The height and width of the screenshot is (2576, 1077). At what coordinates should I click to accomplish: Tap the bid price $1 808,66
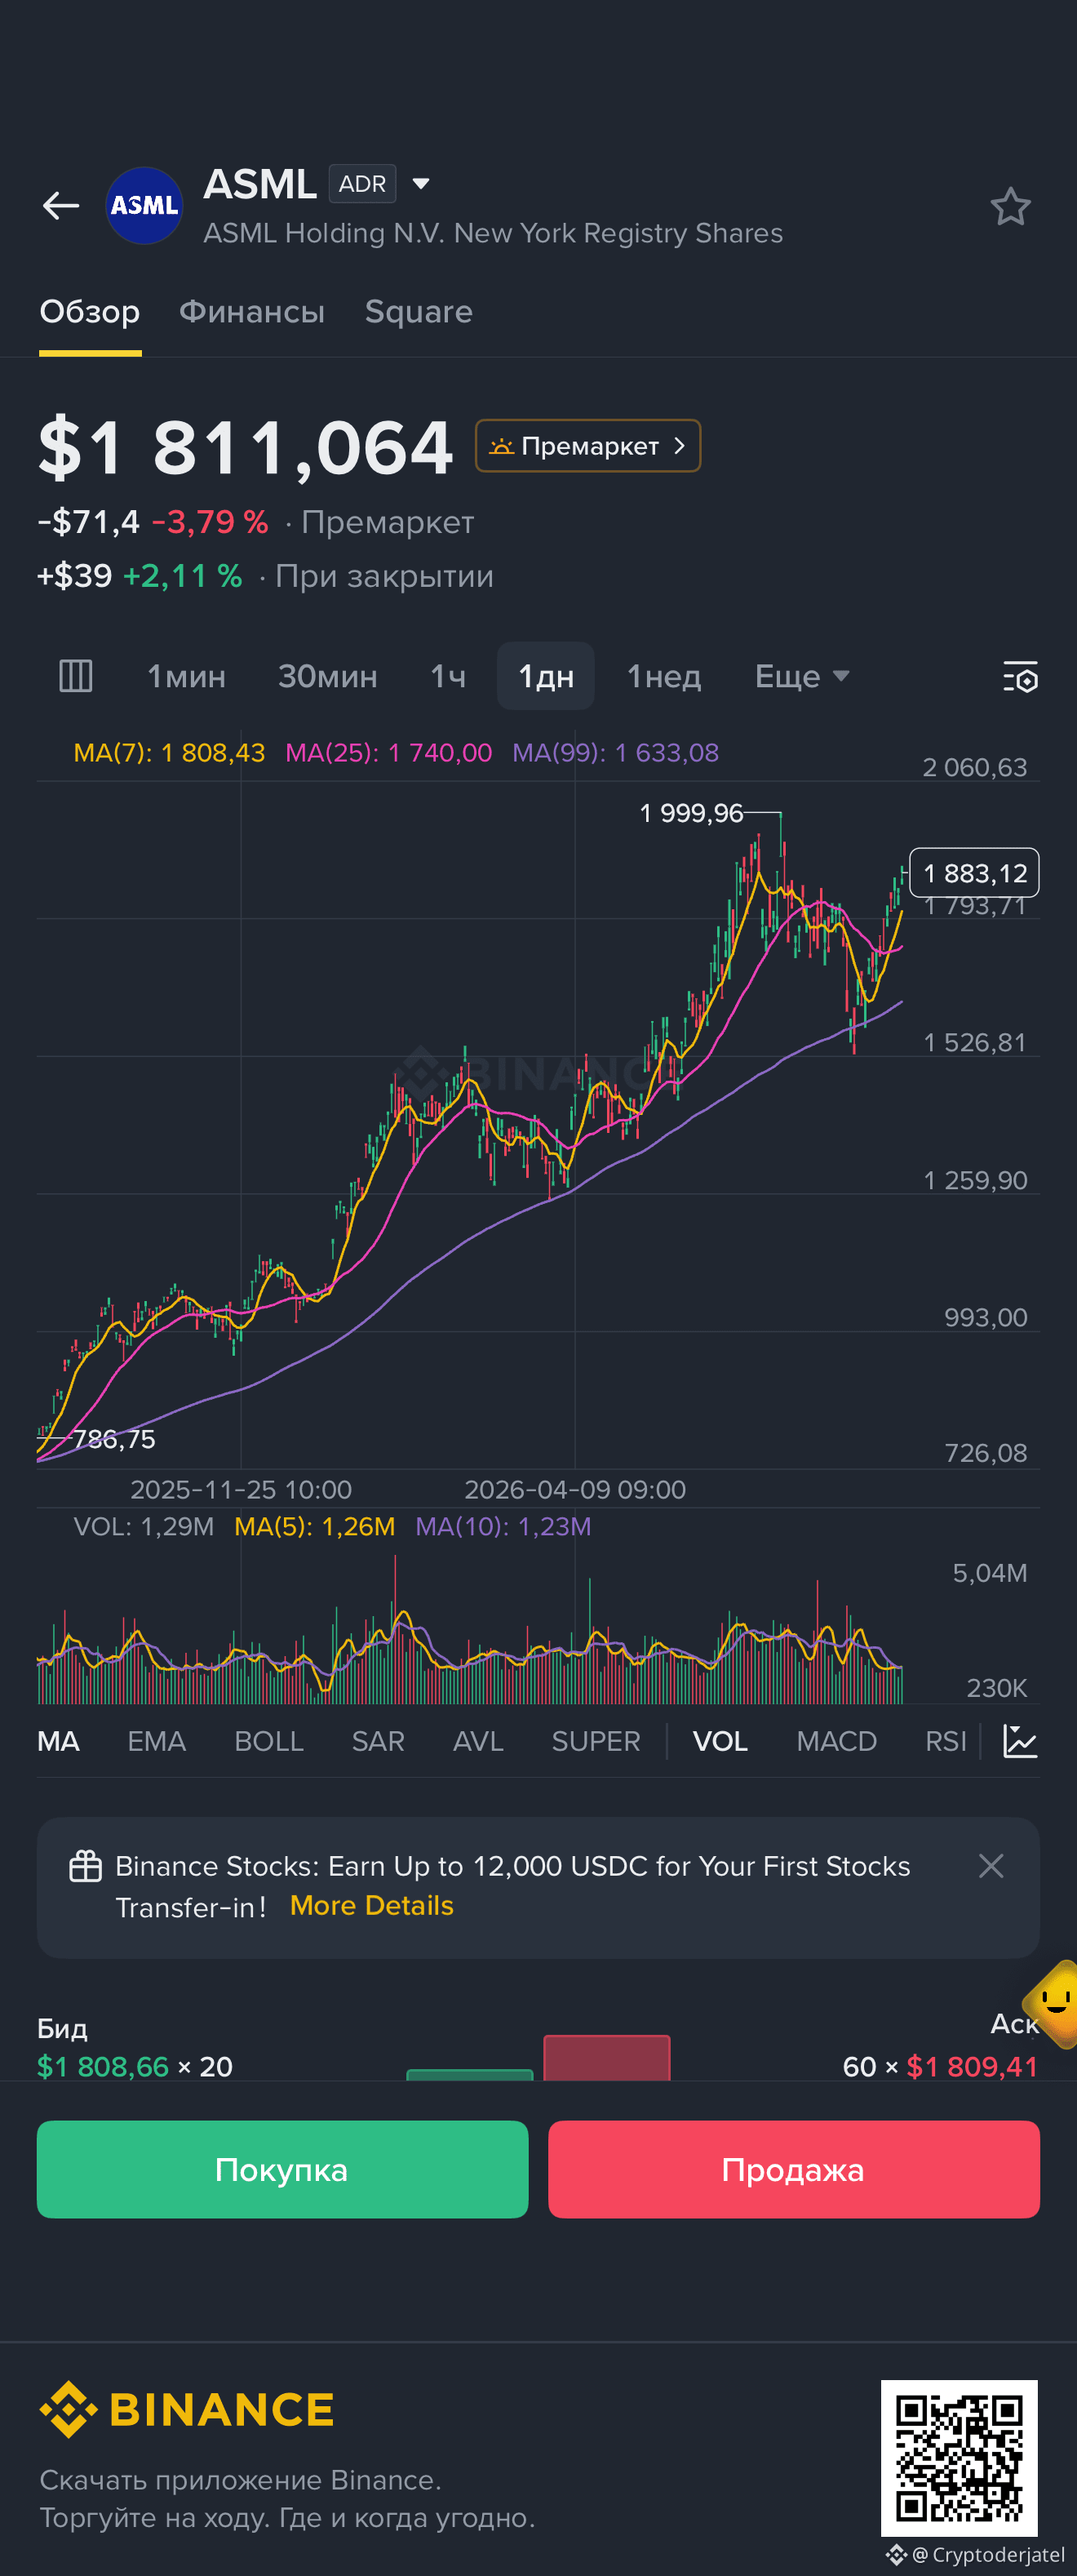(x=103, y=2066)
